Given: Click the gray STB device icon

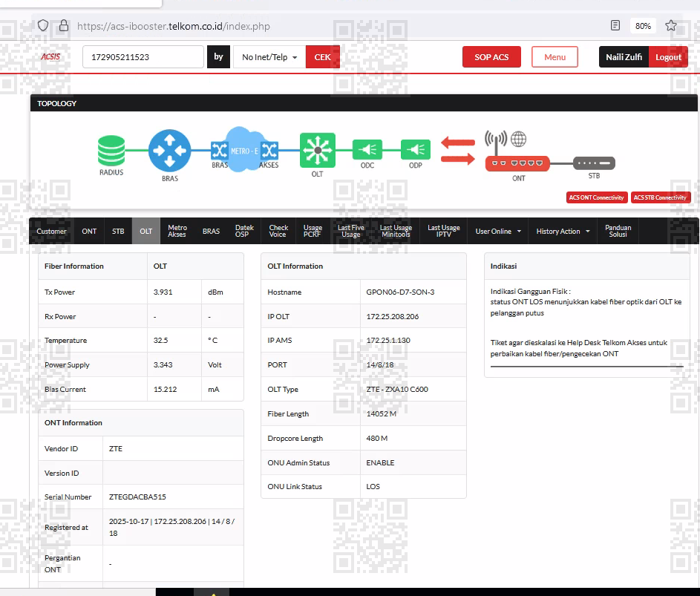Looking at the screenshot, I should point(594,163).
